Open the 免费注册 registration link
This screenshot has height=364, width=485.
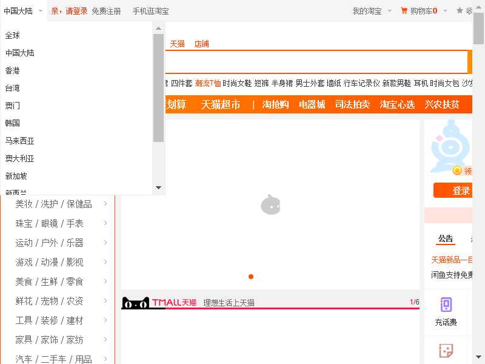pyautogui.click(x=107, y=11)
